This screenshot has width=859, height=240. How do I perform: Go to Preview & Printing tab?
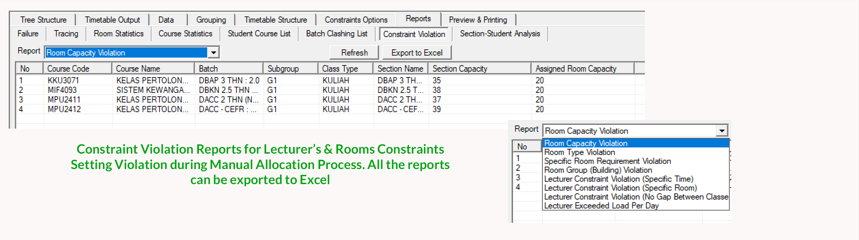tap(478, 20)
